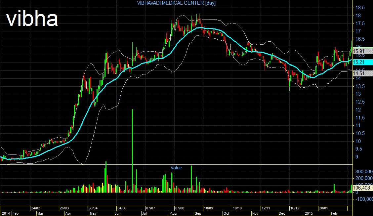Click the 300,000 volume axis label
The width and height of the screenshot is (373, 216).
point(364,172)
